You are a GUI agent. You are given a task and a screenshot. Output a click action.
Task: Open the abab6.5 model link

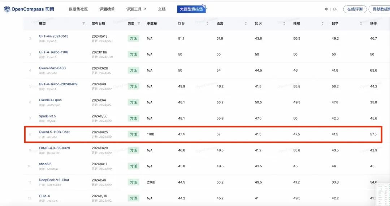coord(45,164)
